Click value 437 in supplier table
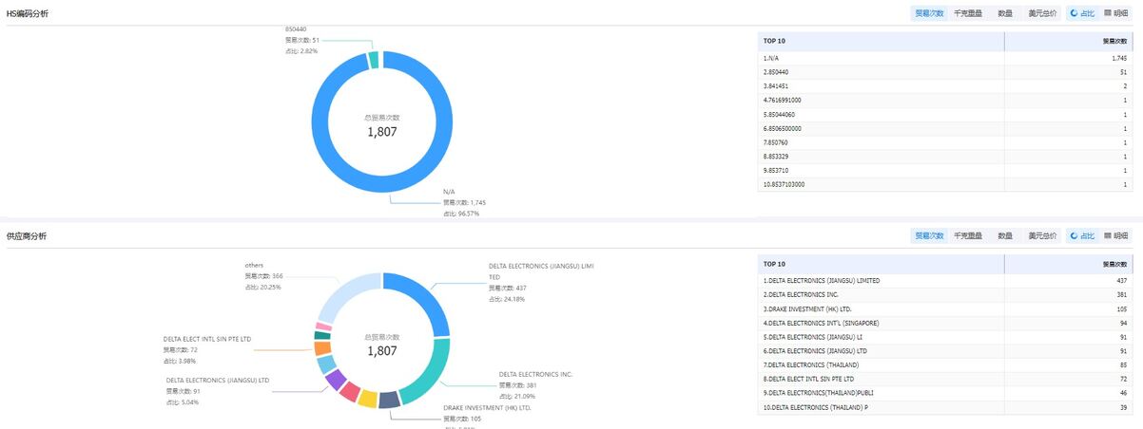Viewport: 1143px width, 429px height. pyautogui.click(x=1122, y=281)
